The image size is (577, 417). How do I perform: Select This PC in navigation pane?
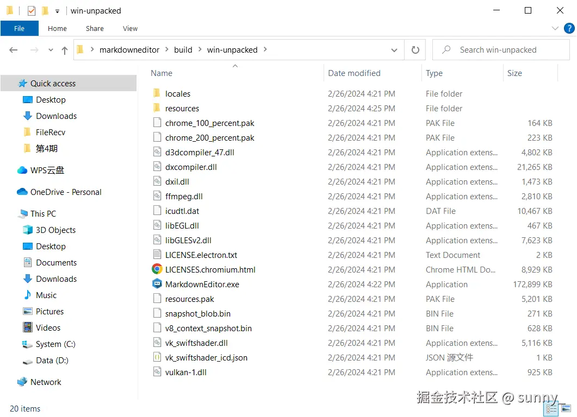point(37,213)
